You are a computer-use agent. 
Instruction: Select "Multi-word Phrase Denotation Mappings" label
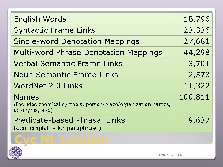pos(88,52)
